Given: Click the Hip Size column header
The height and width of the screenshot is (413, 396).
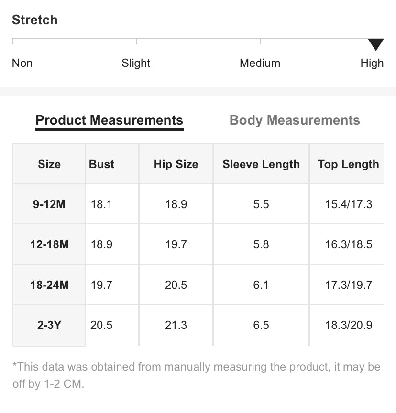Looking at the screenshot, I should (x=176, y=164).
